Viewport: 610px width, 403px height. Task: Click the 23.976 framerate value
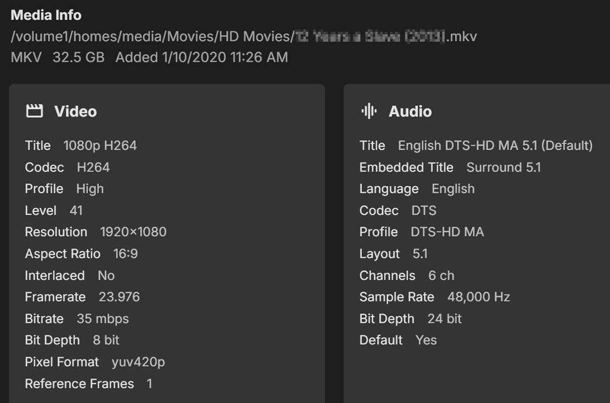click(x=119, y=297)
